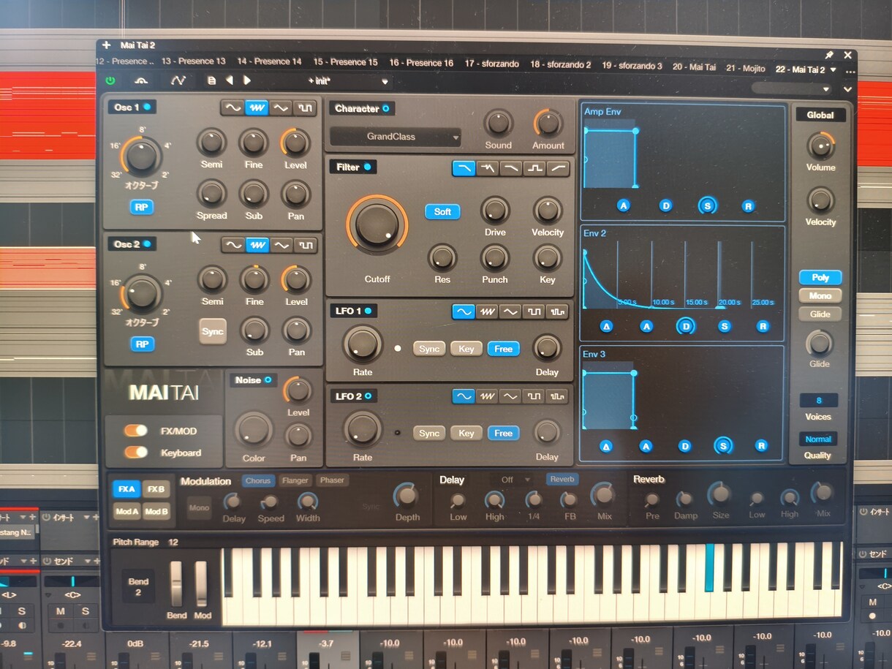Open the init preset dropdown

(349, 81)
